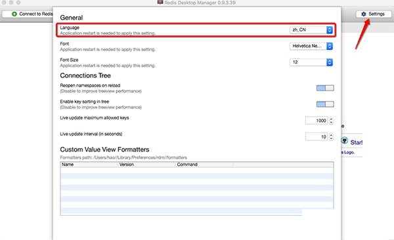The height and width of the screenshot is (240, 394).
Task: Click the Connections Tree heading
Action: click(x=85, y=75)
